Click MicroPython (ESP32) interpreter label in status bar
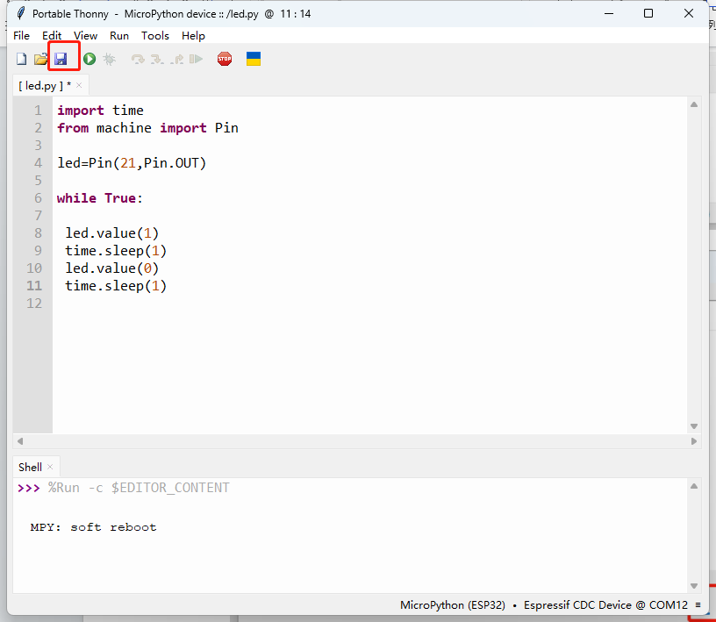 (x=453, y=604)
